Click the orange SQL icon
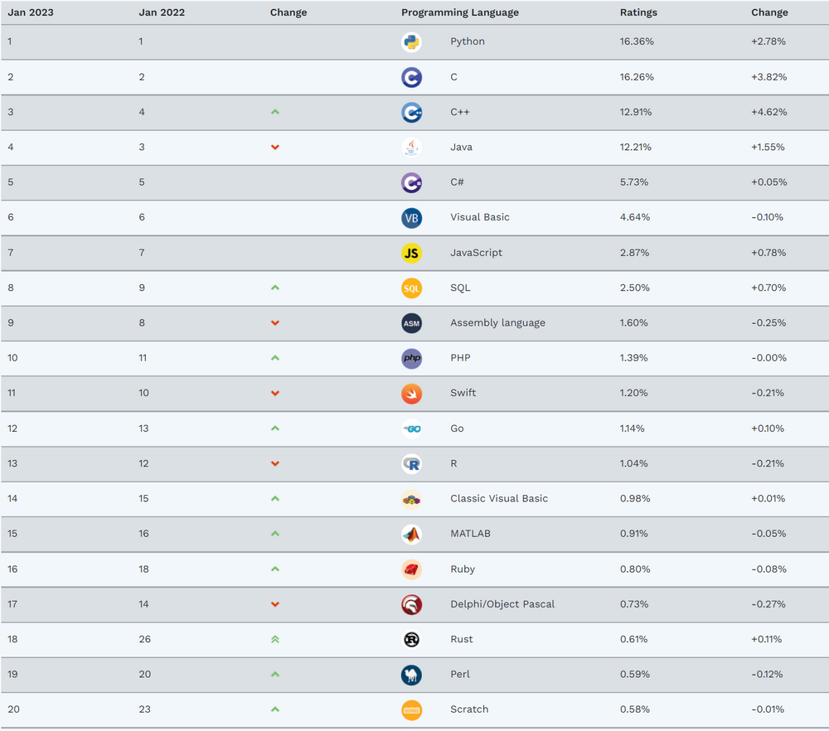This screenshot has height=731, width=829. click(411, 288)
